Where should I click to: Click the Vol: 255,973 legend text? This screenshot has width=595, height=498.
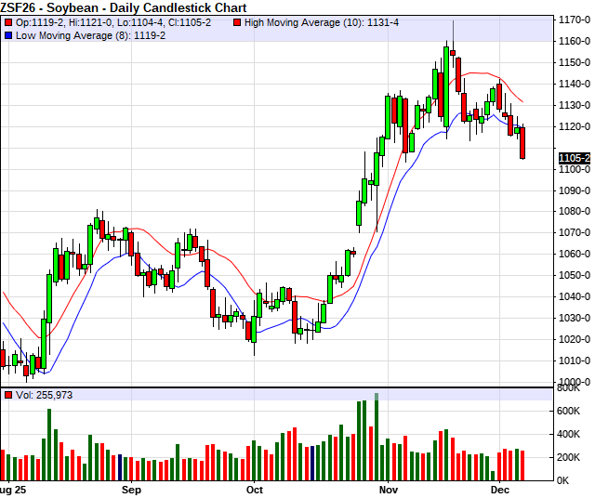[x=43, y=395]
